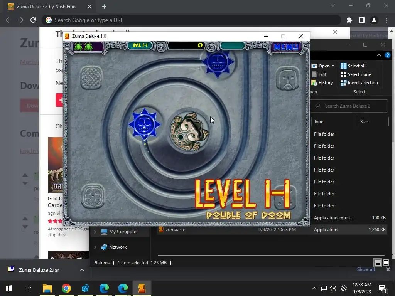This screenshot has width=395, height=296.
Task: Click the 100 KB size cell
Action: pyautogui.click(x=379, y=218)
